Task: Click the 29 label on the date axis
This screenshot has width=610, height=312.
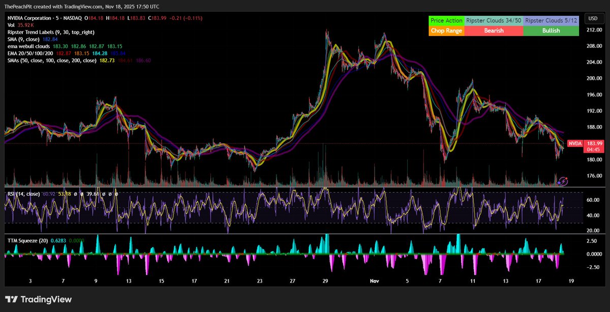Action: 325,281
